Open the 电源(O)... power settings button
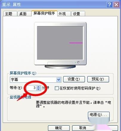 coord(99,115)
